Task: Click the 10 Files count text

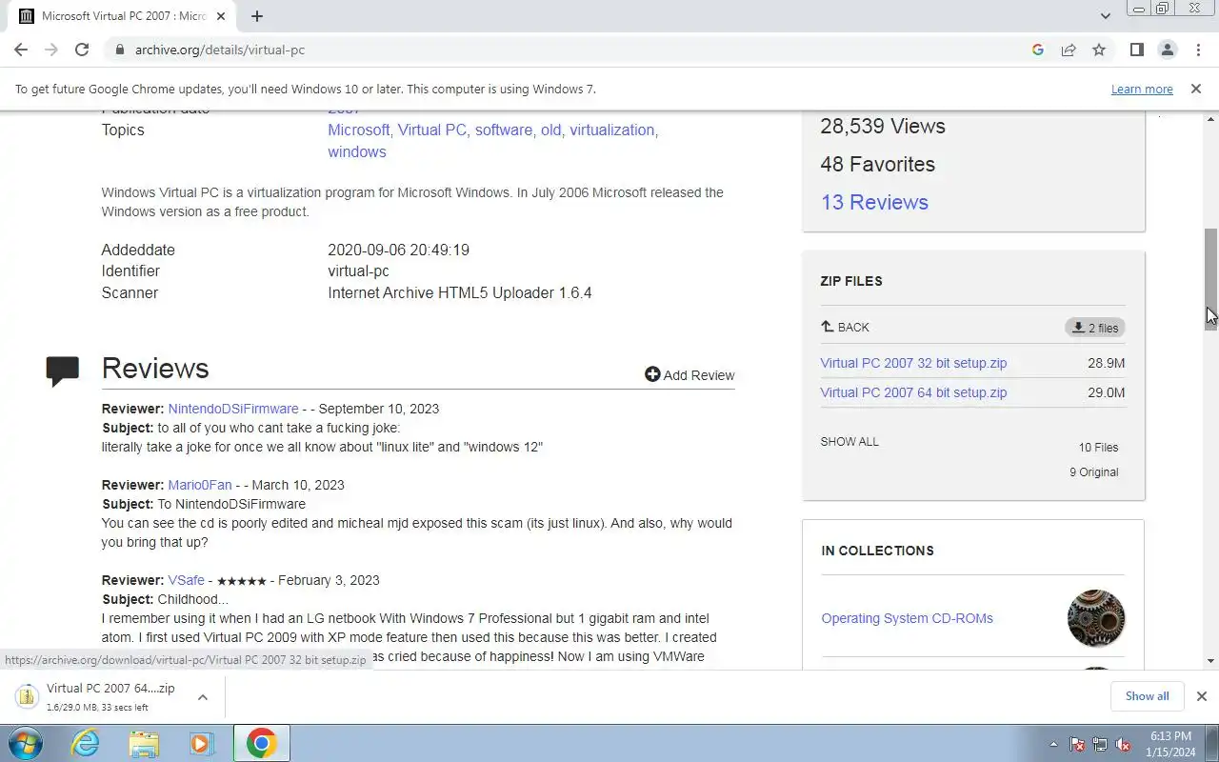Action: 1098,448
